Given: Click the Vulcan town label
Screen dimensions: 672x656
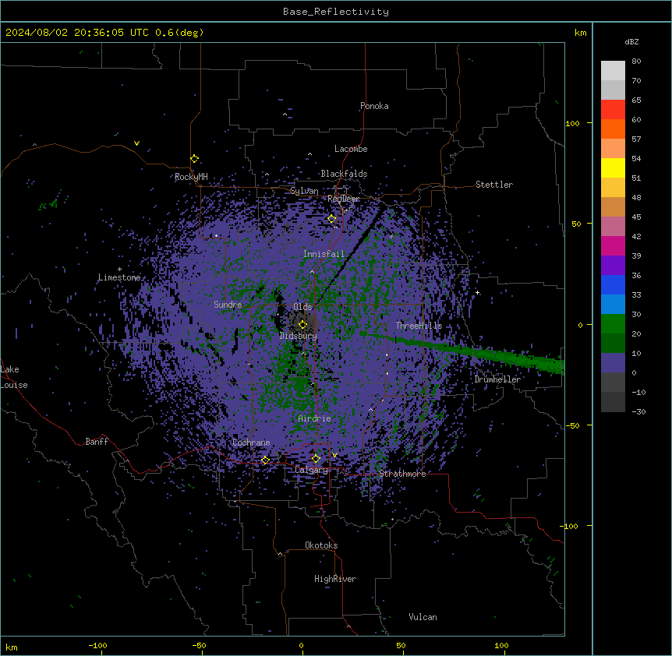Looking at the screenshot, I should point(423,617).
